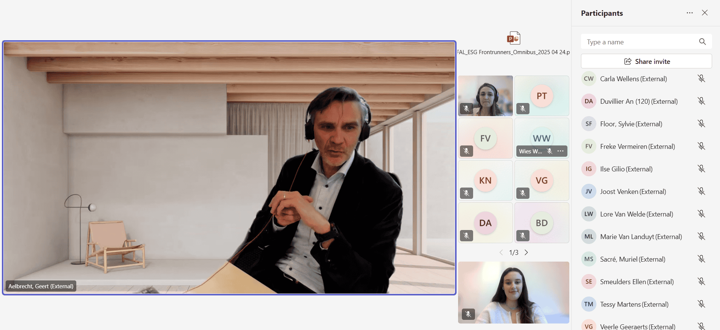
Task: Click the muted mic on Wies W tile
Action: point(550,151)
